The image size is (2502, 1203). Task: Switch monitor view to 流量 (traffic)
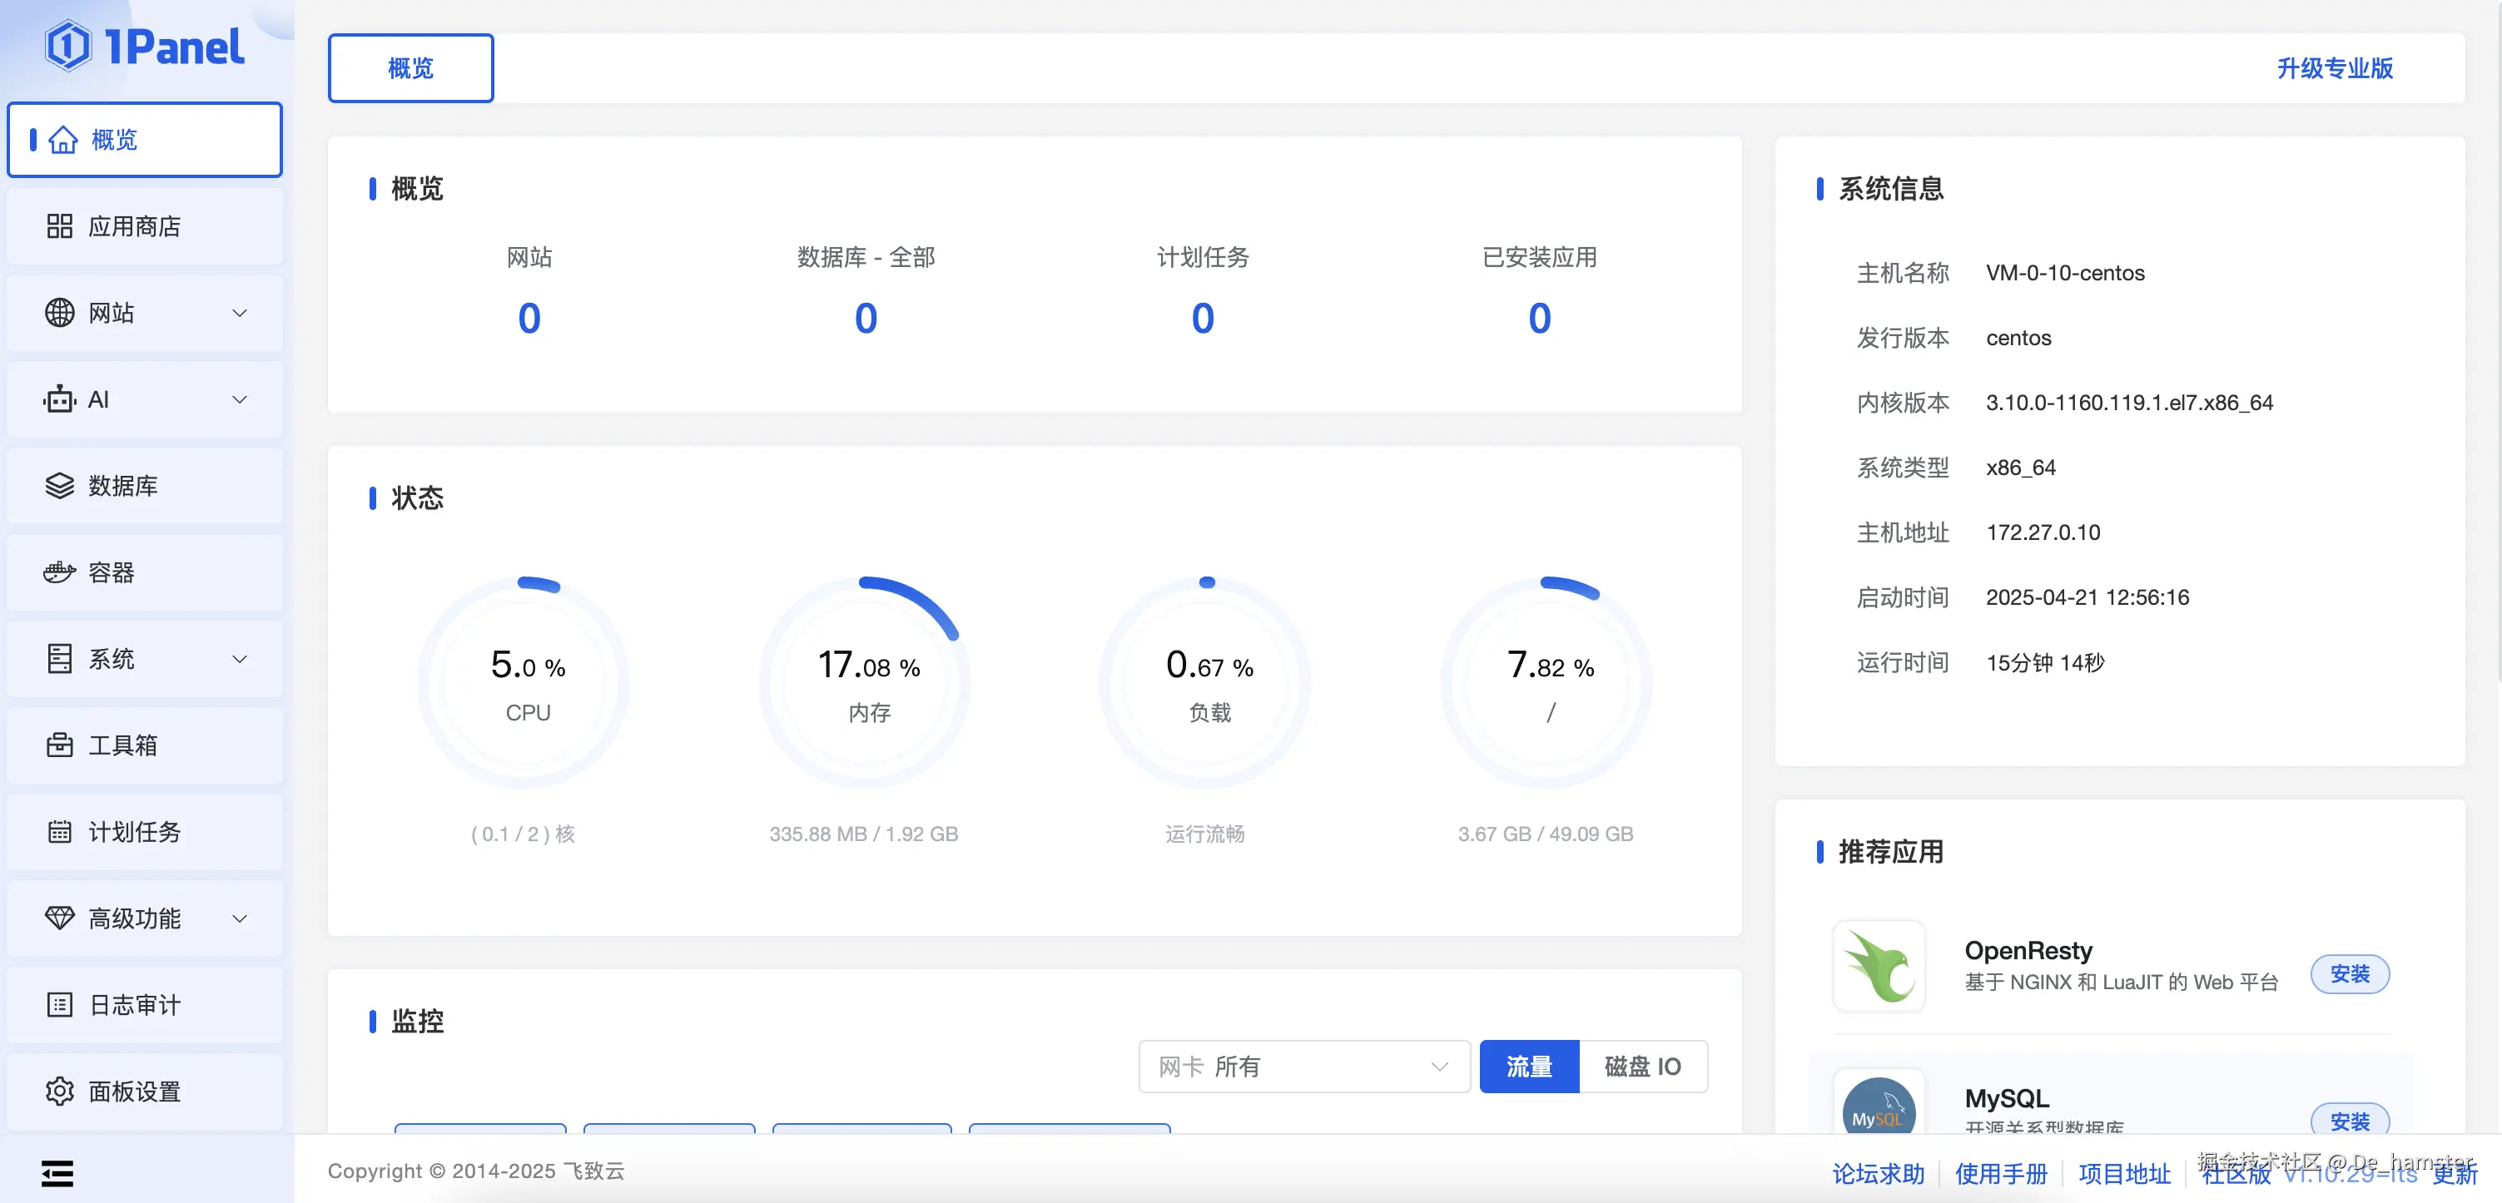point(1529,1066)
